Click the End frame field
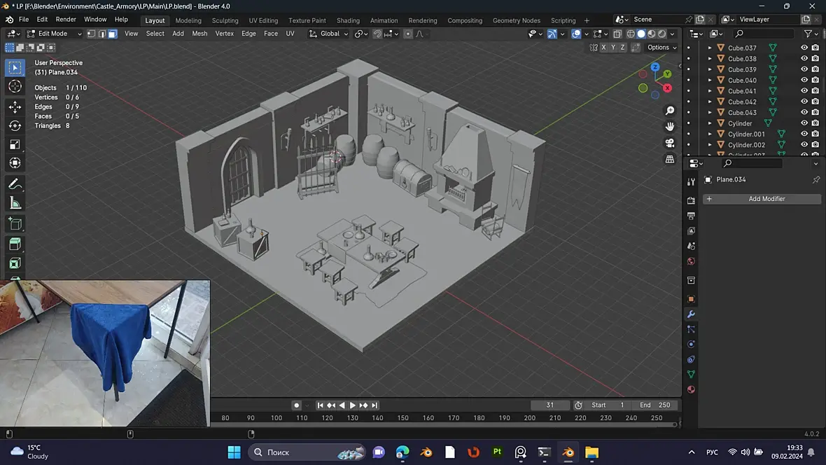 (x=654, y=405)
